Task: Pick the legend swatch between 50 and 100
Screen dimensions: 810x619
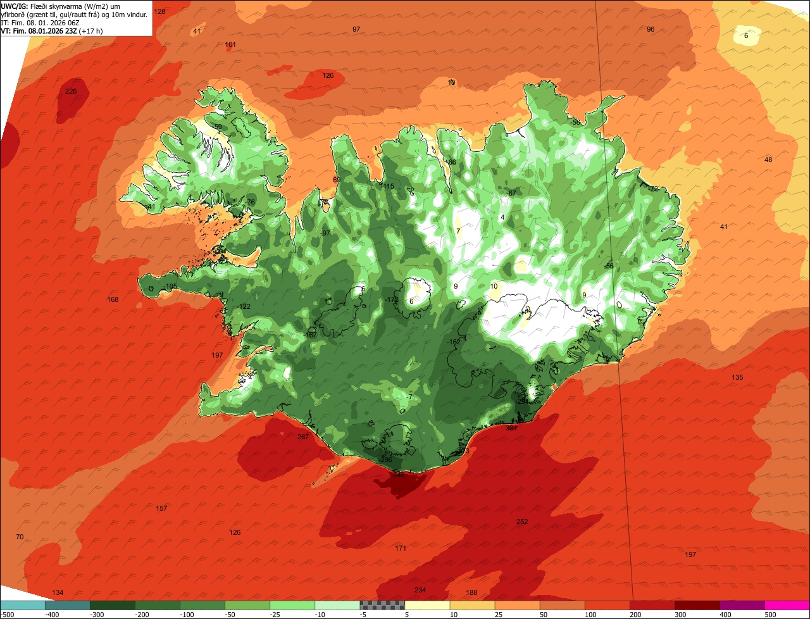Action: coord(562,605)
